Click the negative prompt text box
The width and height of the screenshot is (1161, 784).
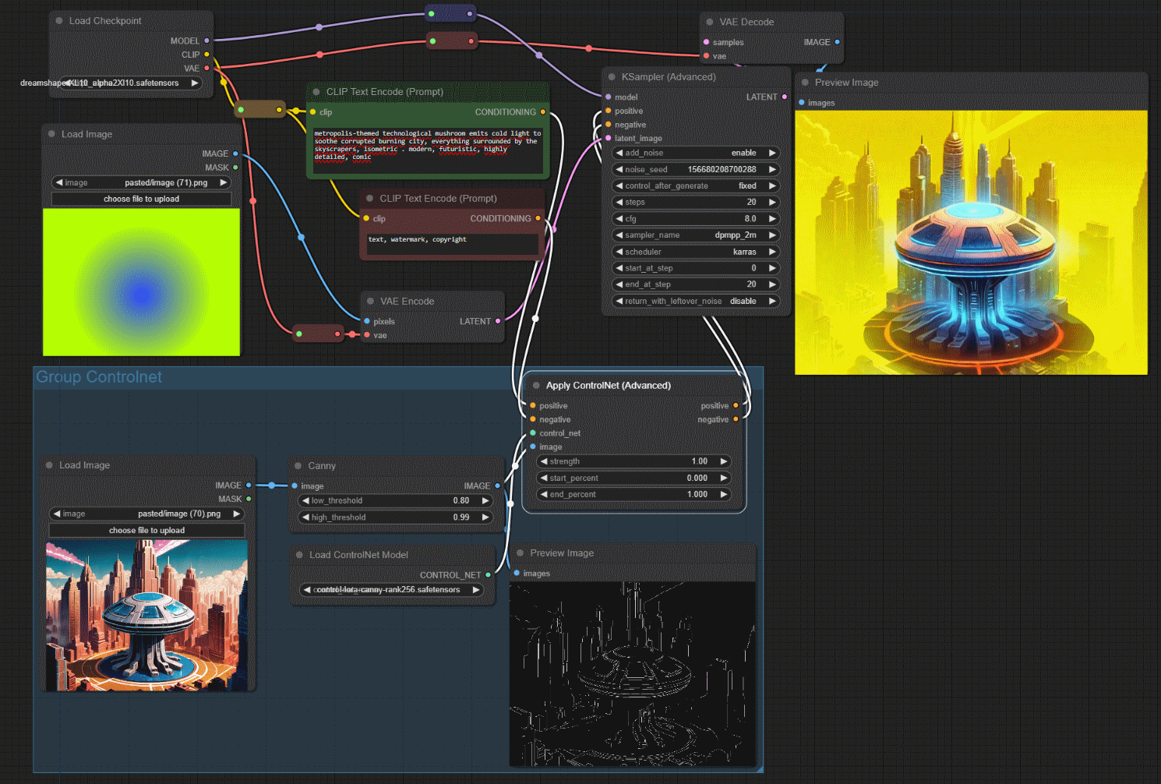coord(452,245)
